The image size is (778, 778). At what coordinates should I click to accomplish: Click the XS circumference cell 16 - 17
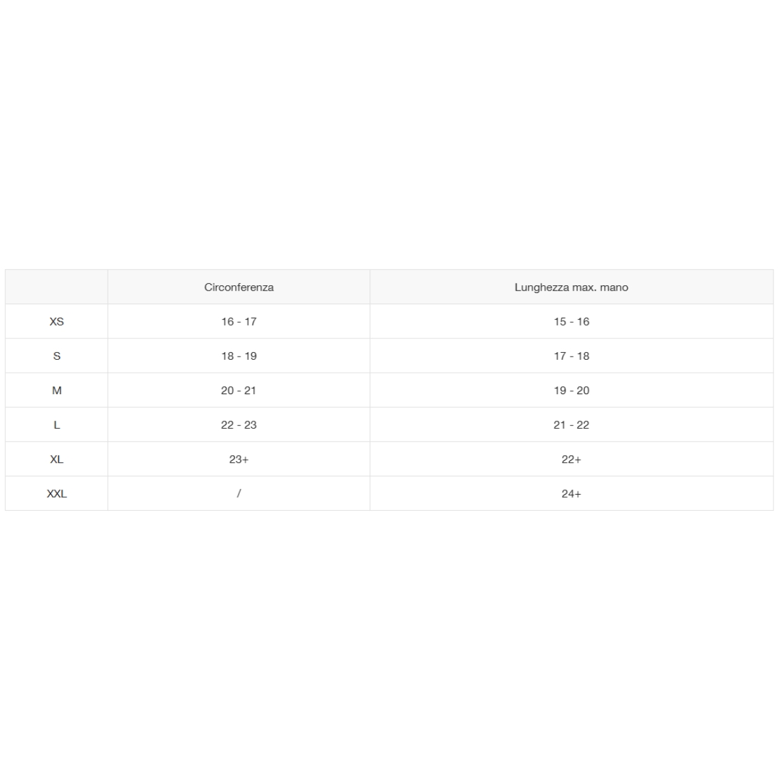pyautogui.click(x=239, y=322)
